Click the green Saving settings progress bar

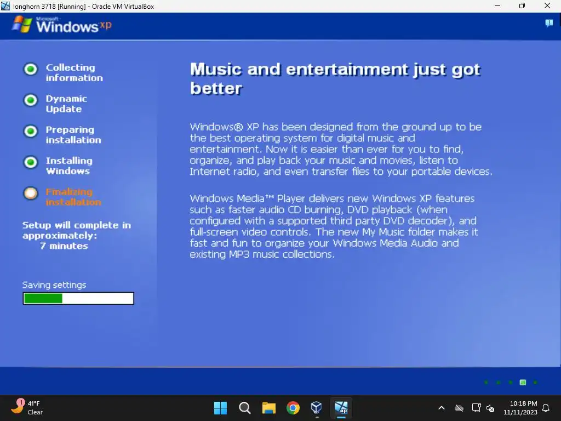78,298
